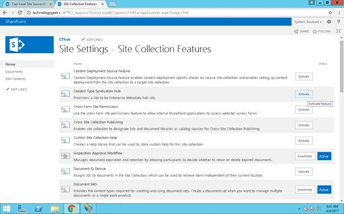Screen dimensions: 344x214
Task: Deactivate Document Sets feature
Action: point(305,189)
